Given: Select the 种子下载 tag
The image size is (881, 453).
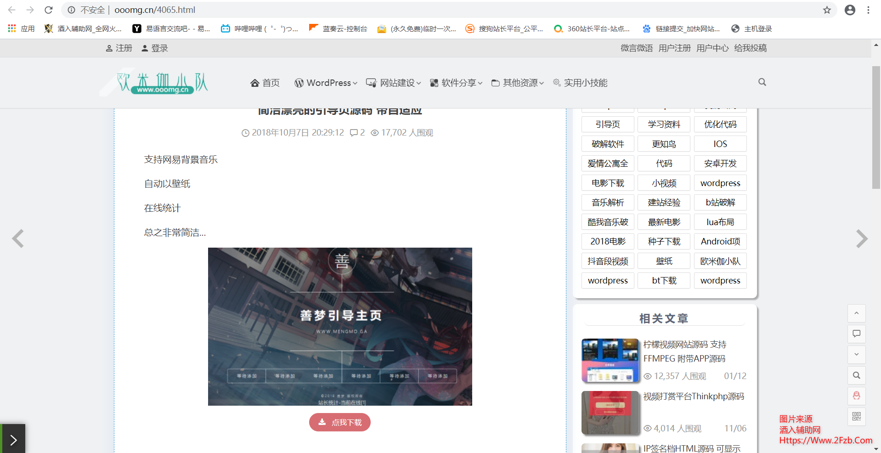Looking at the screenshot, I should click(x=664, y=242).
